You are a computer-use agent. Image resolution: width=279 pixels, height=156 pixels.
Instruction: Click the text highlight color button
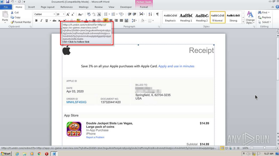tap(78, 21)
